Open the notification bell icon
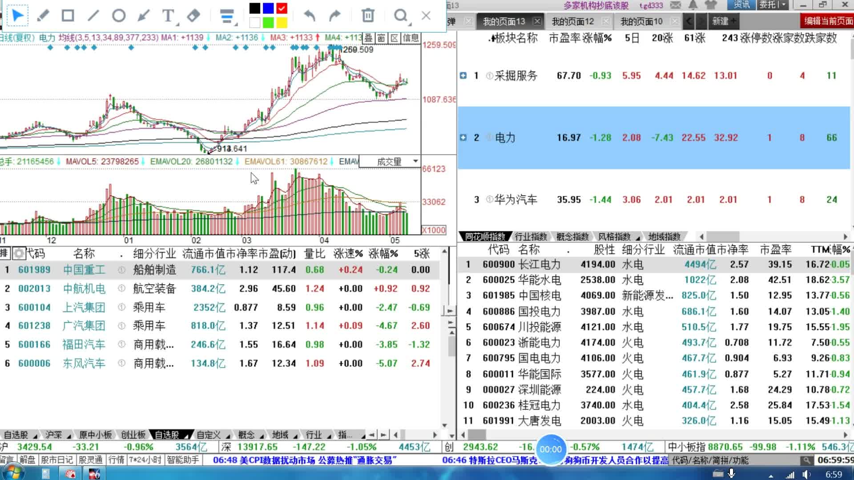 693,5
